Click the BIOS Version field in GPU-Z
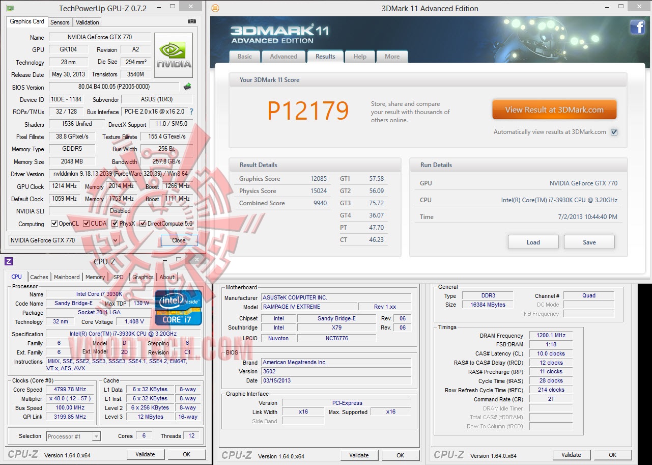Screen dimensions: 652x465 coord(114,87)
